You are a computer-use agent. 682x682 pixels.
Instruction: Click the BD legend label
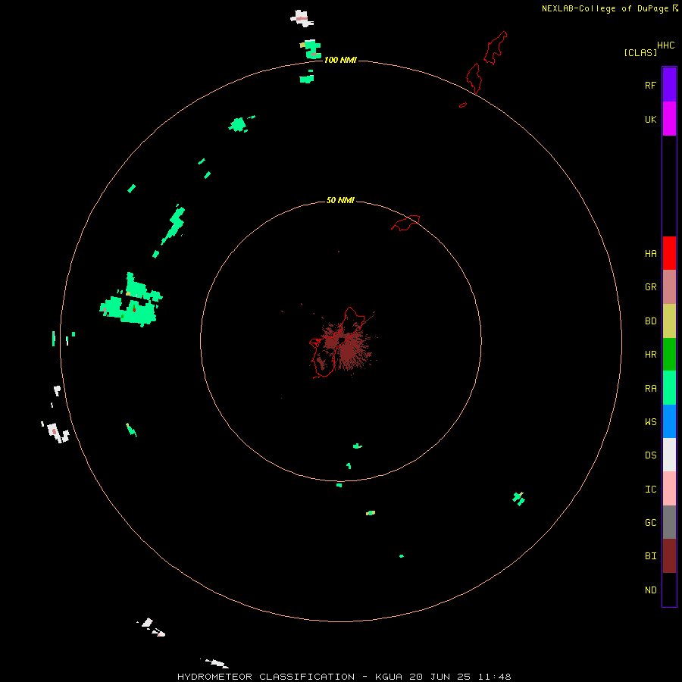pos(650,321)
